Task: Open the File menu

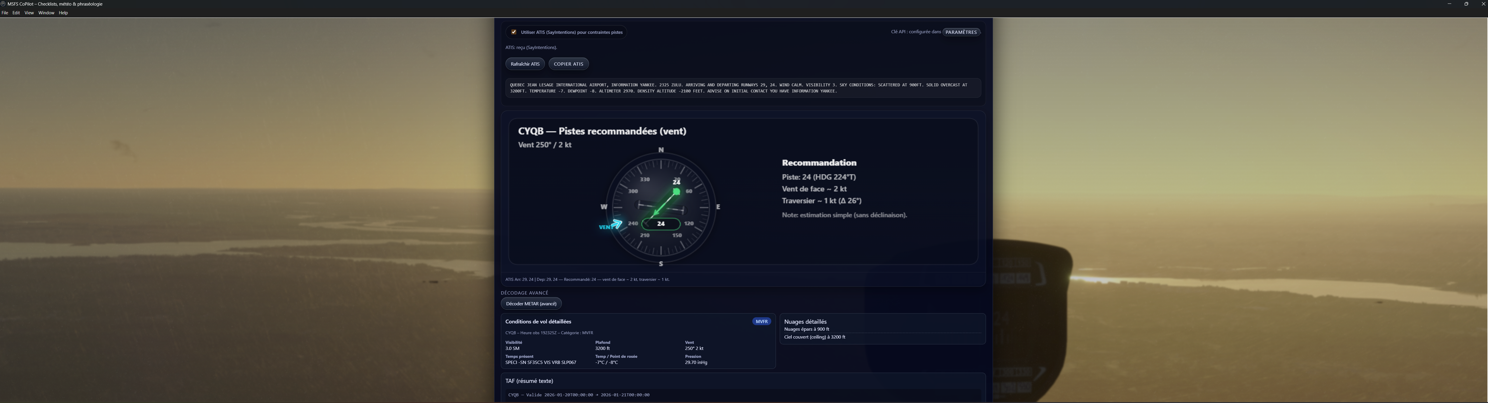Action: pos(5,13)
